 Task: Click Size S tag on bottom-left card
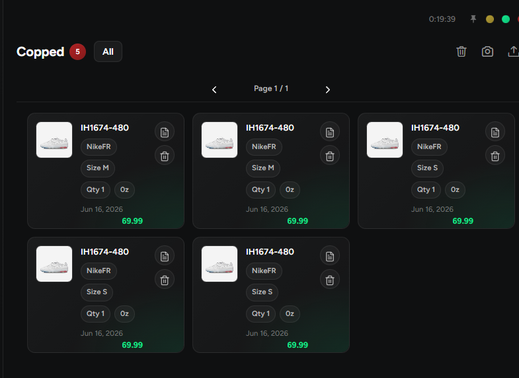(97, 292)
